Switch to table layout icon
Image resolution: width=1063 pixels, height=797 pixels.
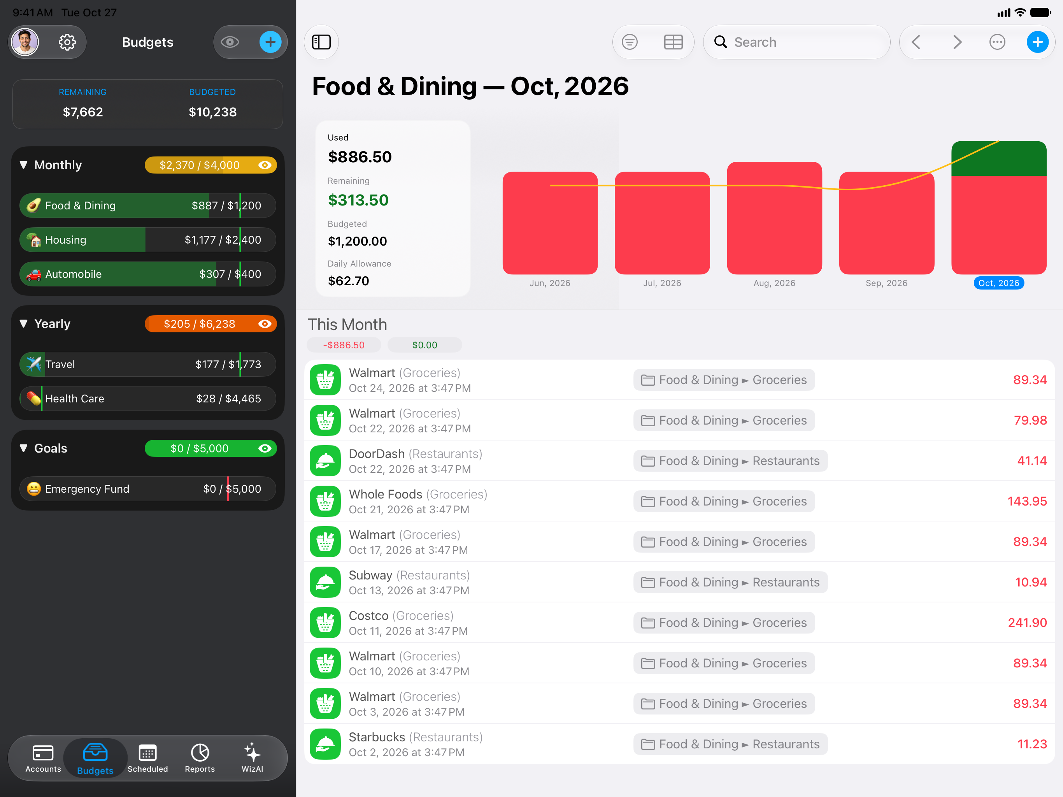(x=673, y=42)
